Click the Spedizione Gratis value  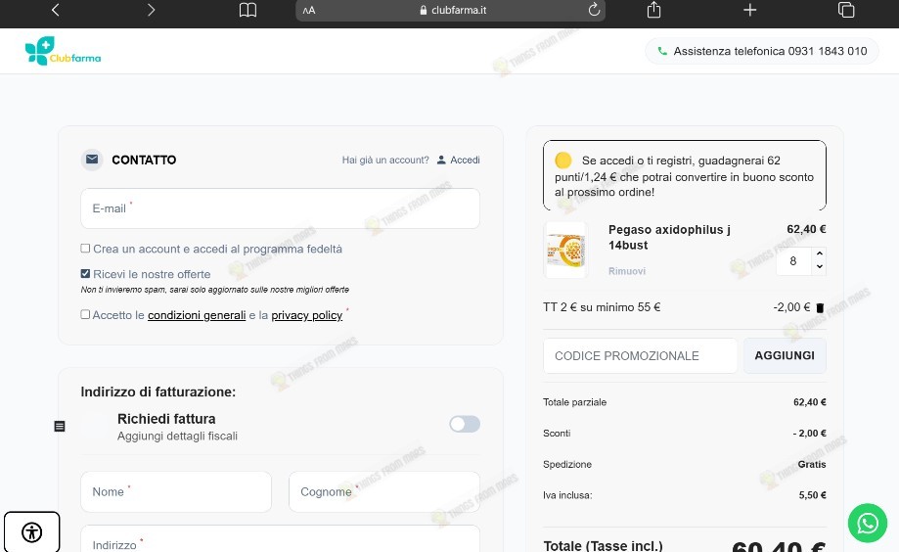(x=812, y=464)
